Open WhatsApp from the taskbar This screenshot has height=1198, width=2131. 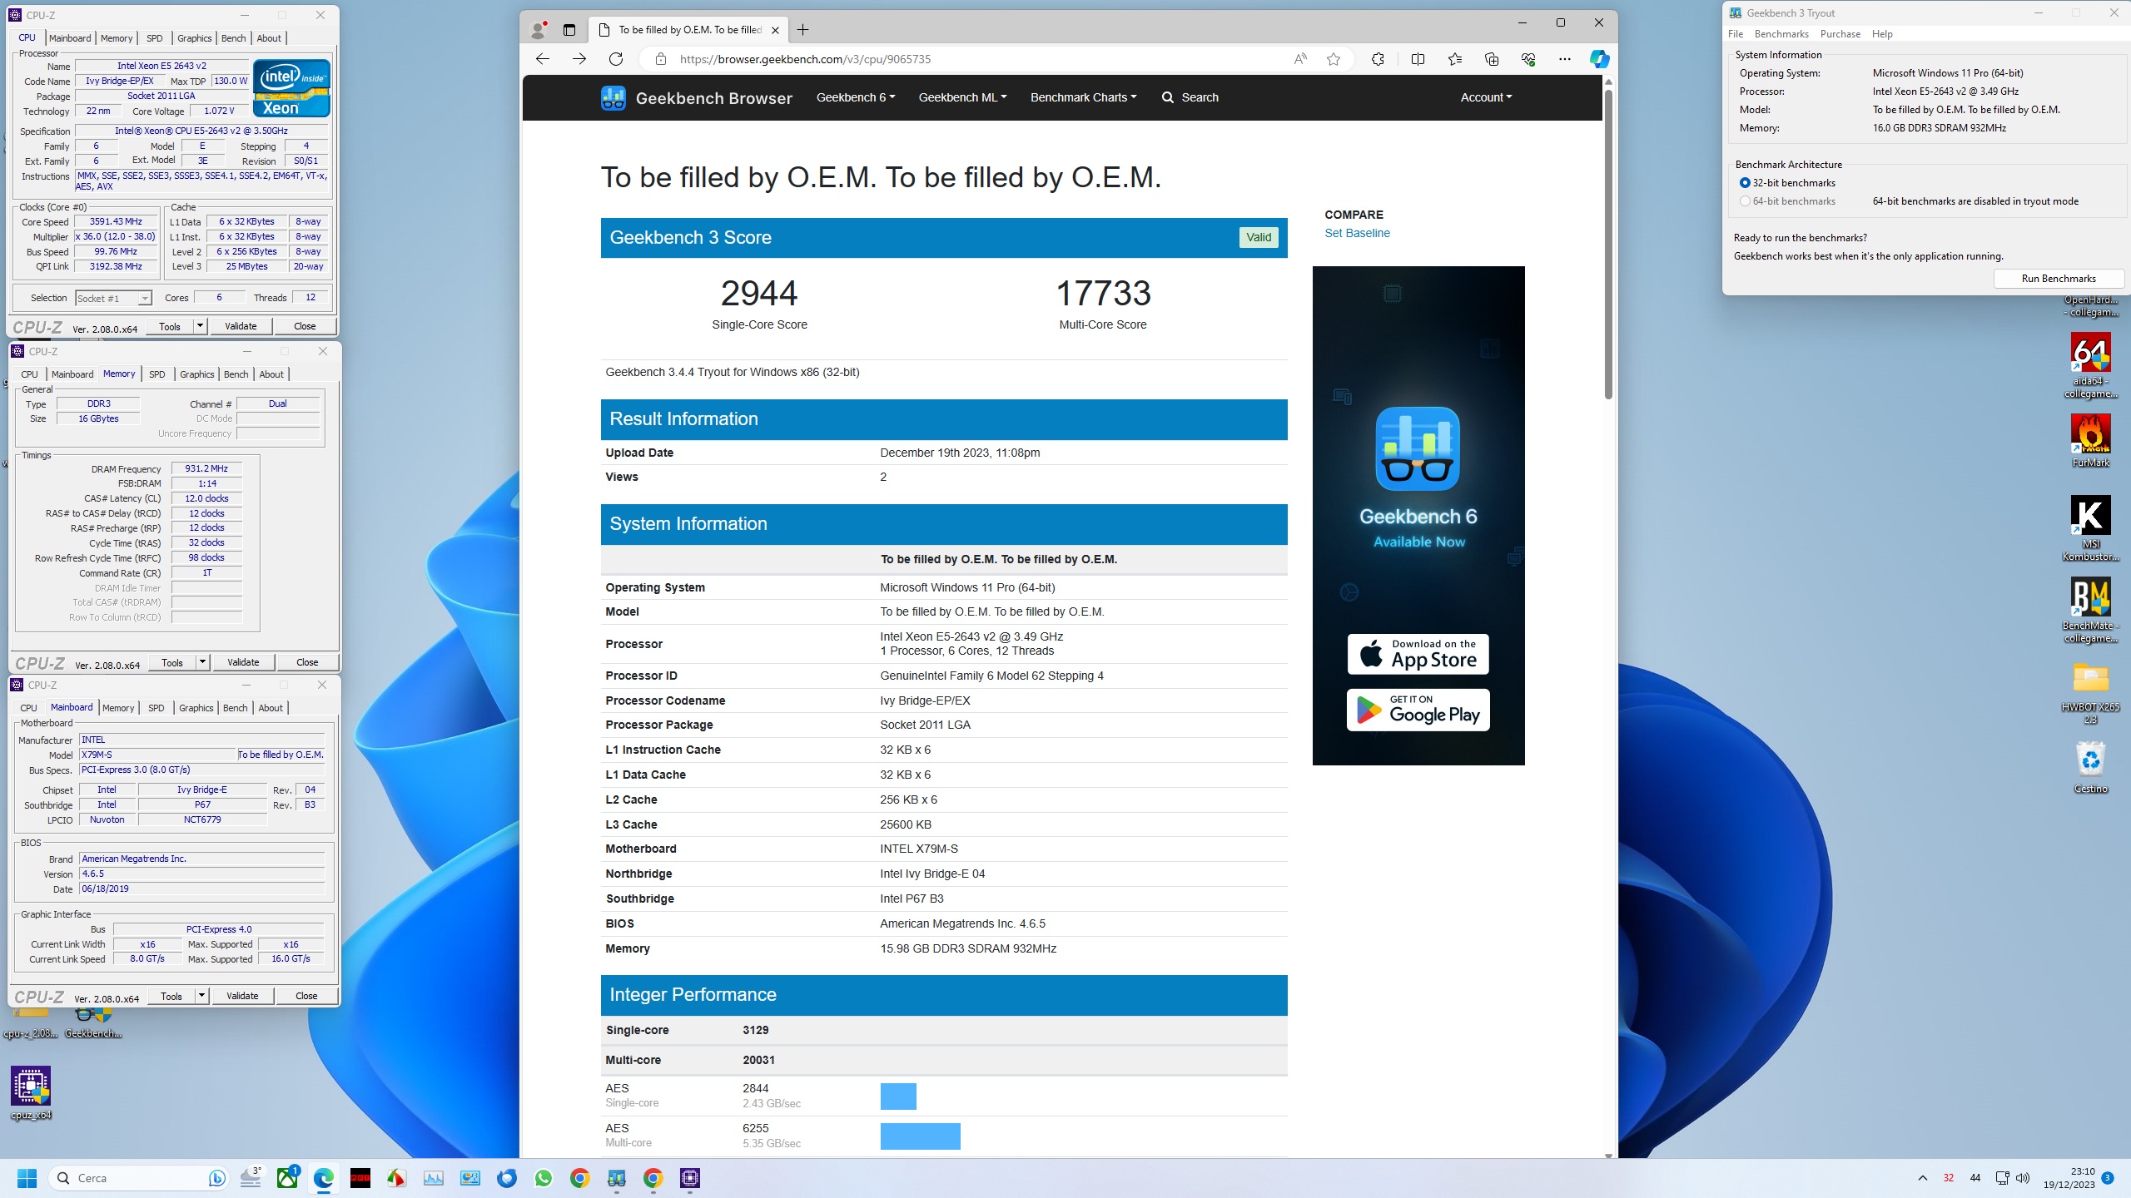click(544, 1178)
